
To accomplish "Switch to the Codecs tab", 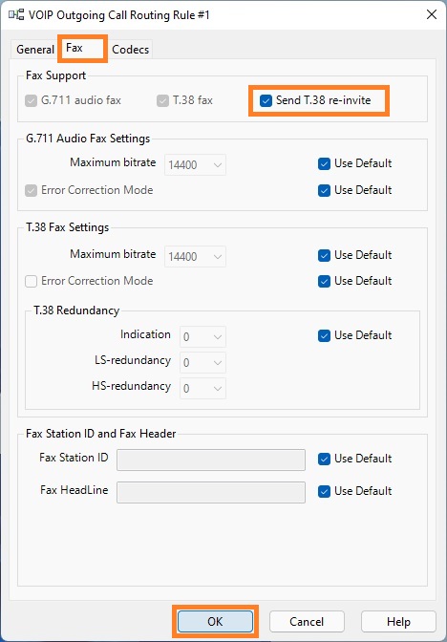I will (x=131, y=50).
